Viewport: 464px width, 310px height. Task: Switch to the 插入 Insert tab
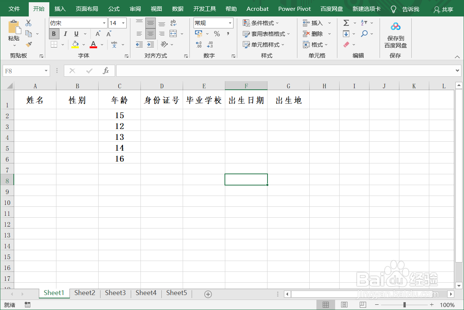click(x=60, y=9)
